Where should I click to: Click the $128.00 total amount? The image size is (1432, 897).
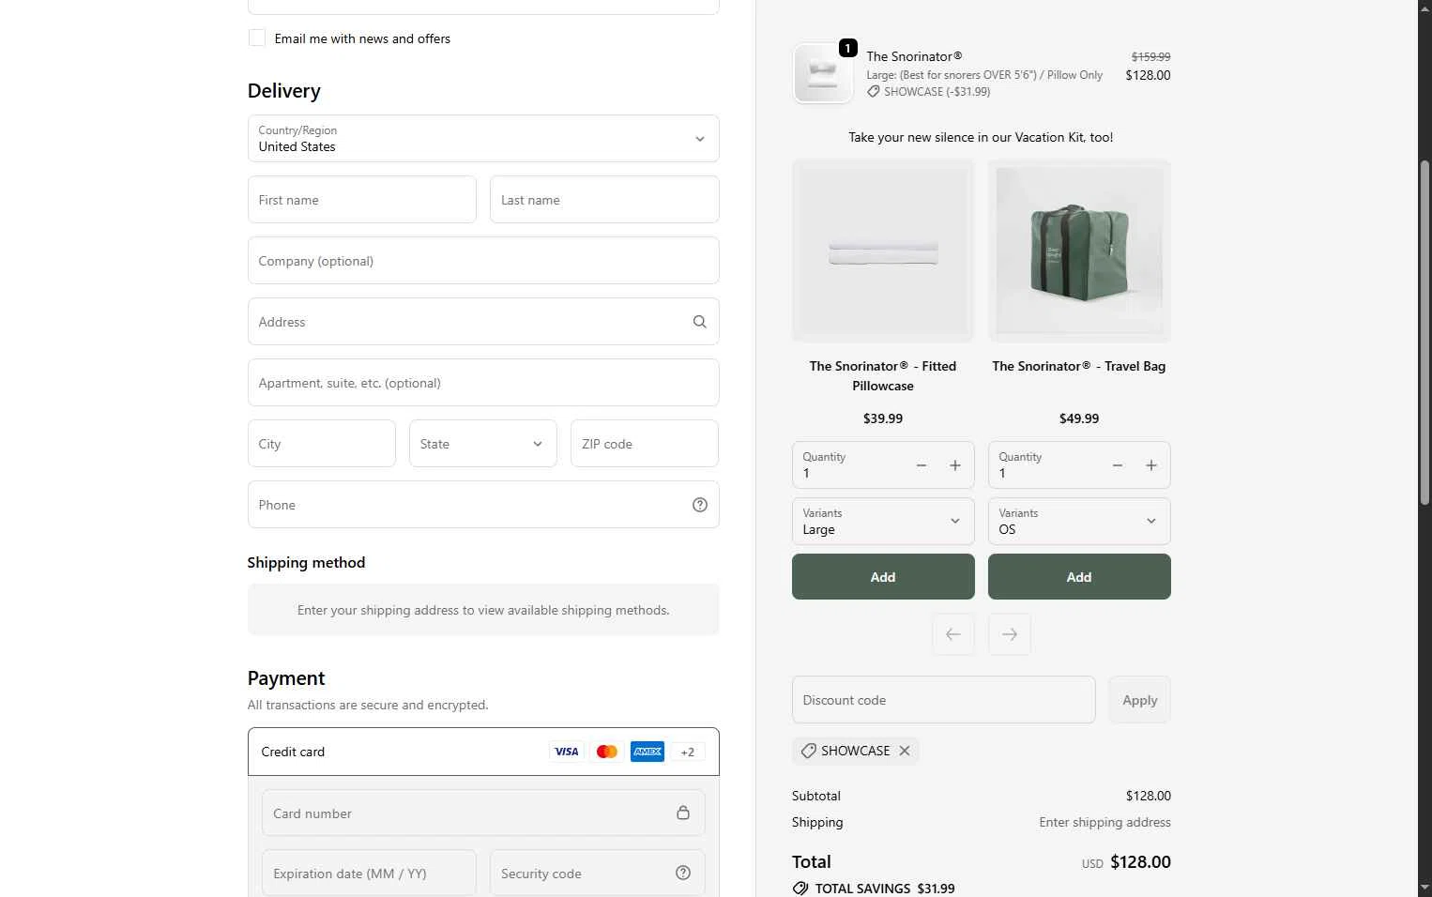point(1140,861)
